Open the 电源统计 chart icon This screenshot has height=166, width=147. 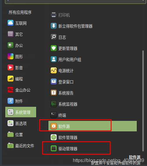coord(54,70)
